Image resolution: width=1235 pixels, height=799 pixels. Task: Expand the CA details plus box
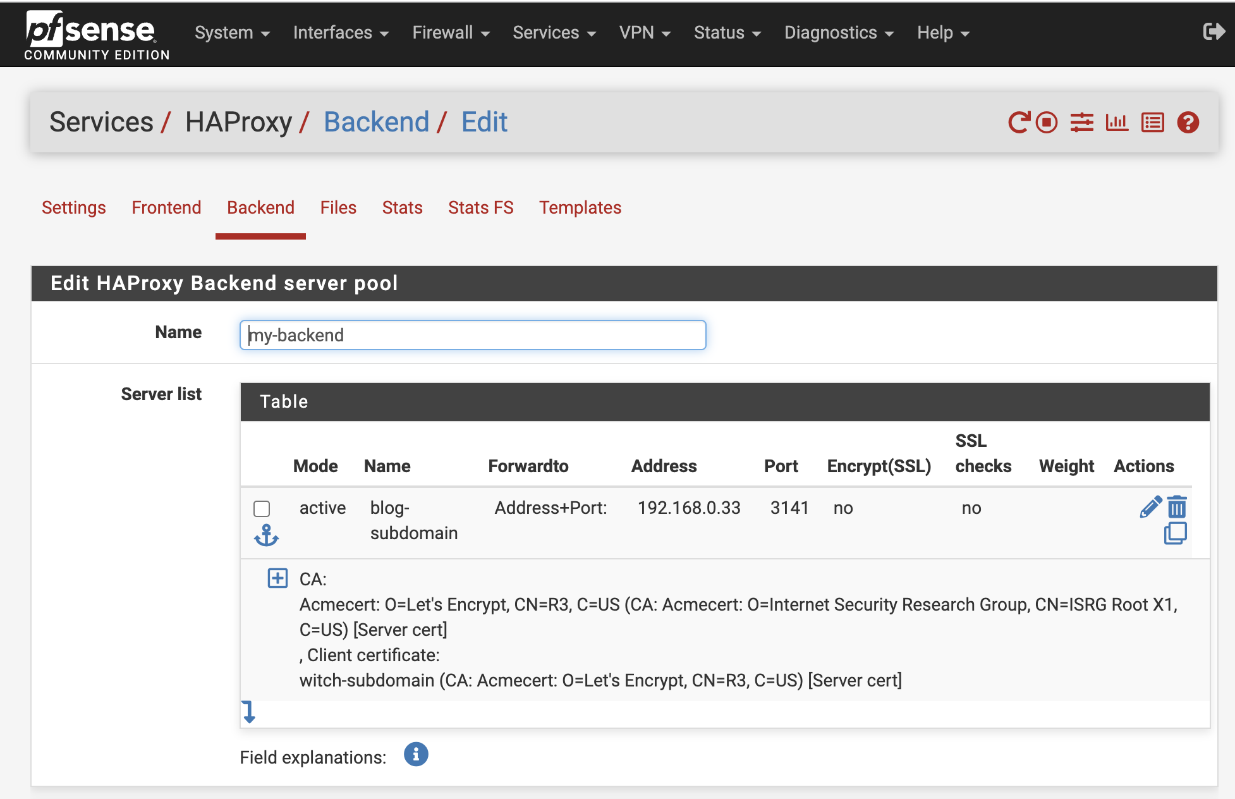tap(277, 578)
